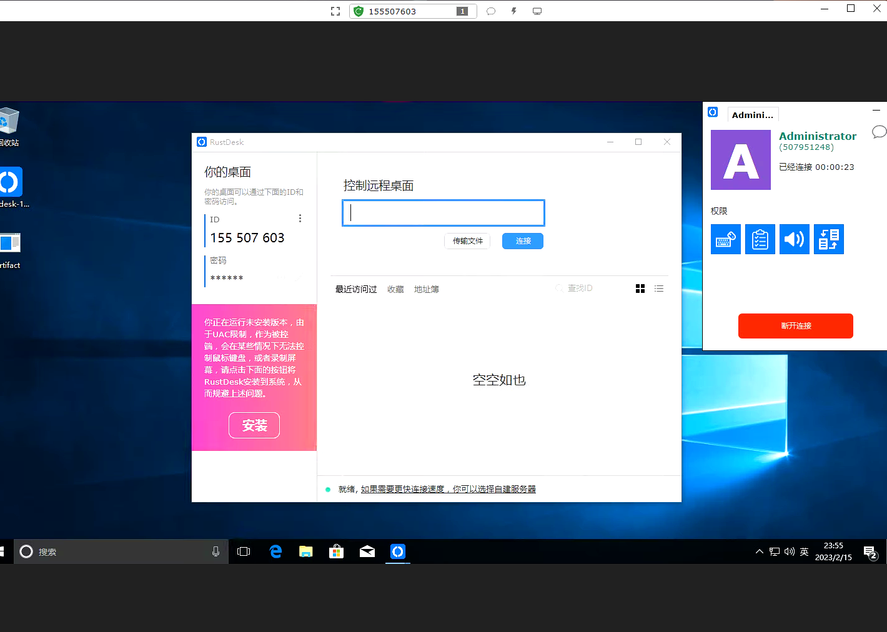The height and width of the screenshot is (632, 887).
Task: Open the remote recycle bin desktop icon
Action: coord(9,127)
